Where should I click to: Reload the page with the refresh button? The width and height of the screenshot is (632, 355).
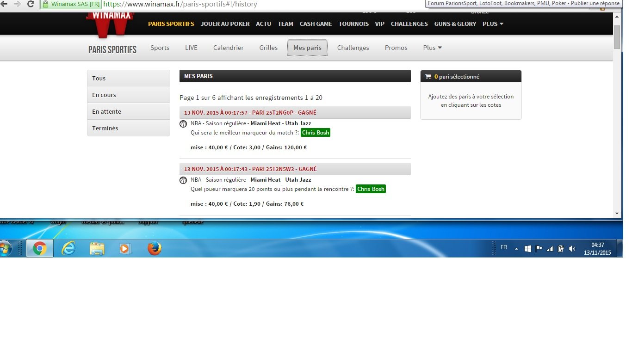[x=31, y=4]
